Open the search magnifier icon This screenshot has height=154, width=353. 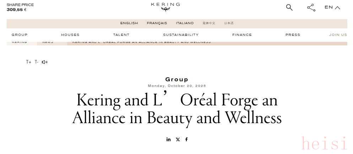[289, 7]
